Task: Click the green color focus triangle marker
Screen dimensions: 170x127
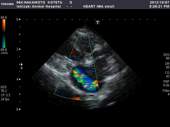Action: click(x=22, y=68)
